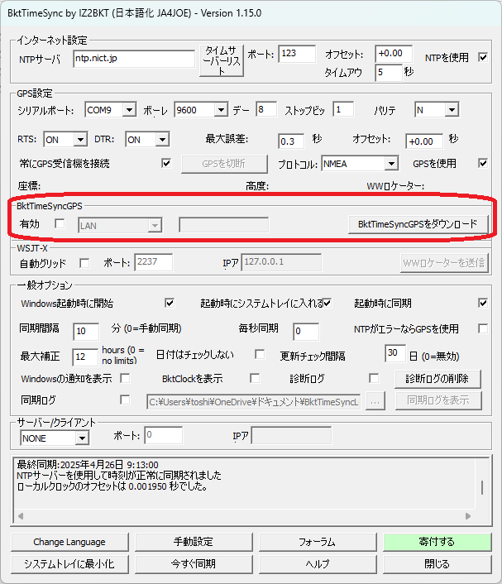This screenshot has width=502, height=584.
Task: Click 今すぐ同期 button
Action: [194, 564]
